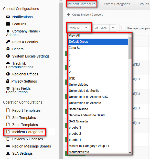This screenshot has height=159, width=150.
Task: Open SLA Settings link
Action: [23, 153]
